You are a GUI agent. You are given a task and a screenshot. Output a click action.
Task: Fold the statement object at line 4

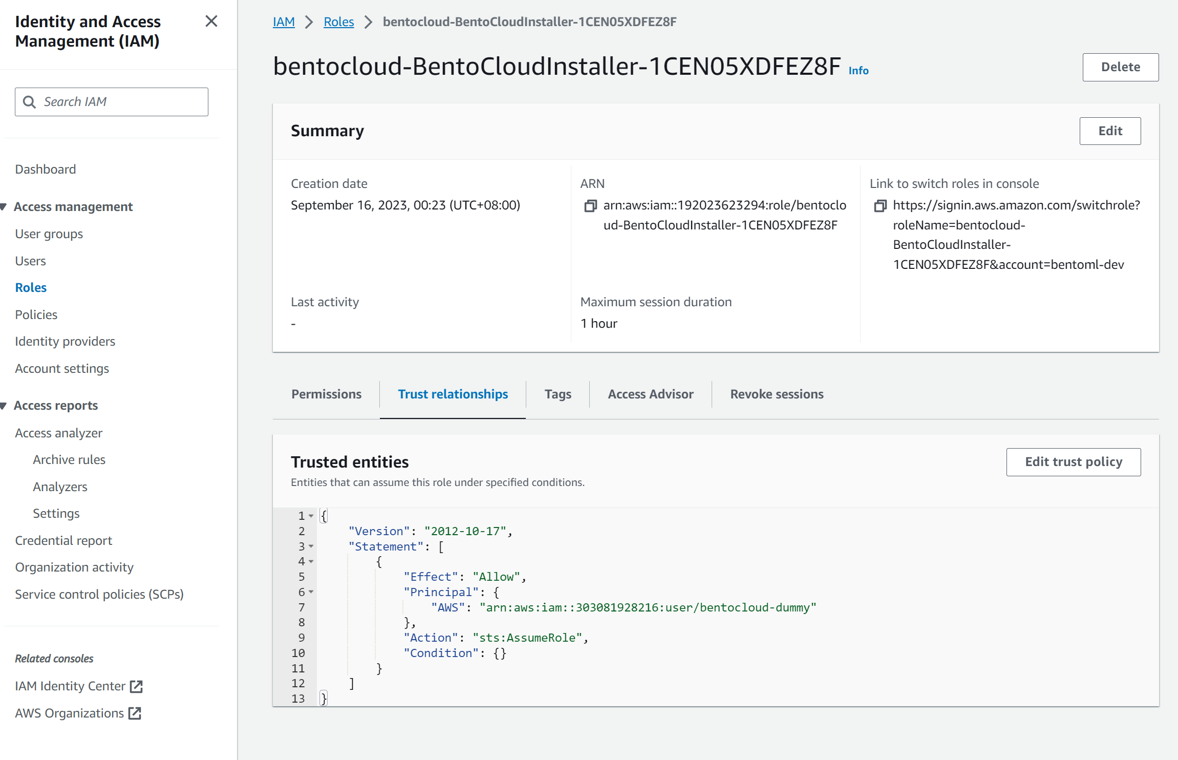tap(311, 562)
